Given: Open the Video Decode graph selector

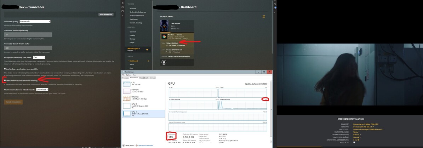Looking at the screenshot, I should click(224, 99).
